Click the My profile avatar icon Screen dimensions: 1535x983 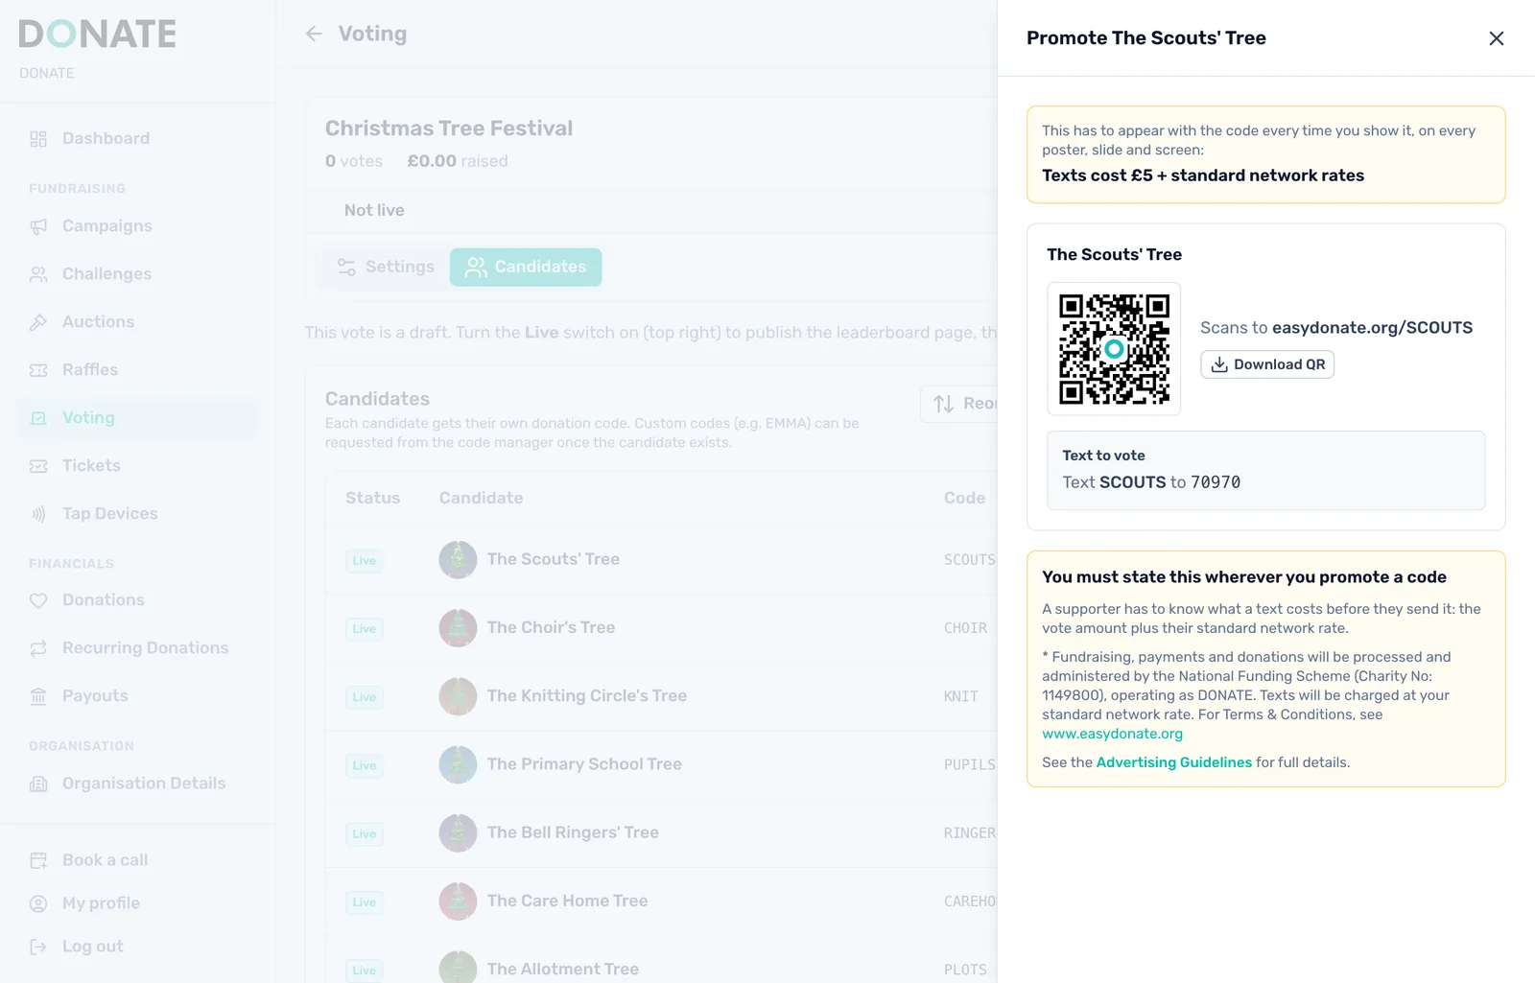38,903
